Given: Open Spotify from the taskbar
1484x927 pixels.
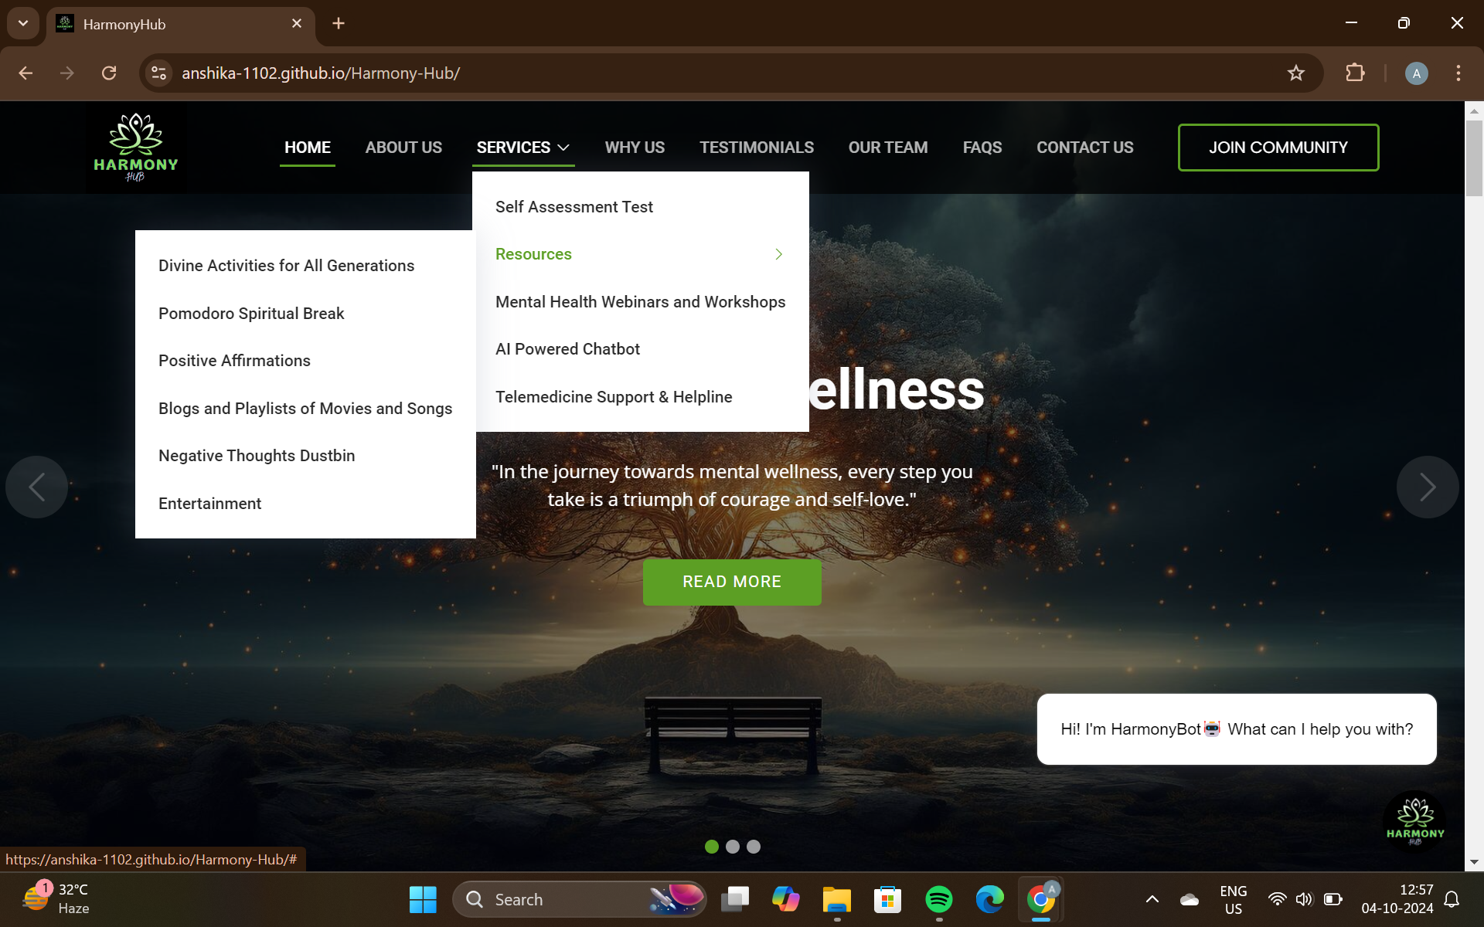Looking at the screenshot, I should [938, 899].
